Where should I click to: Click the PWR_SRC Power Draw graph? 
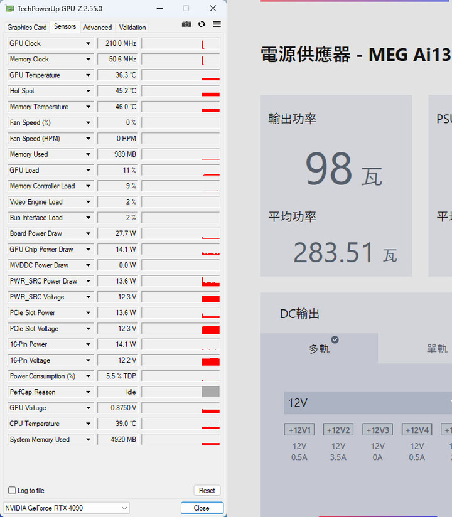(180, 281)
